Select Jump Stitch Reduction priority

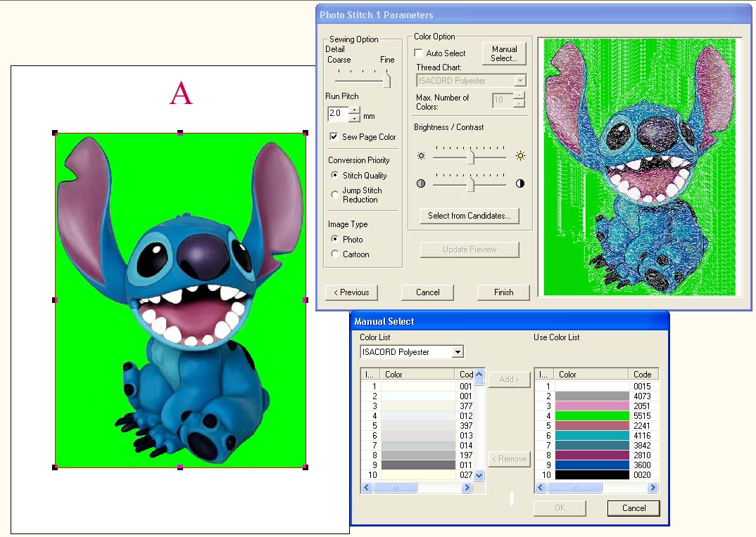(x=335, y=195)
